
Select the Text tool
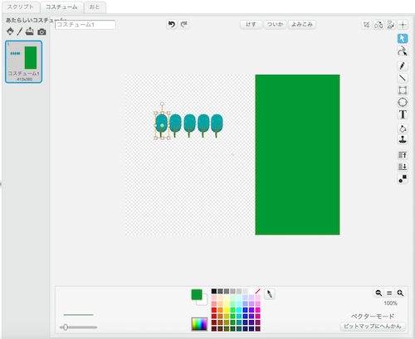click(x=403, y=114)
